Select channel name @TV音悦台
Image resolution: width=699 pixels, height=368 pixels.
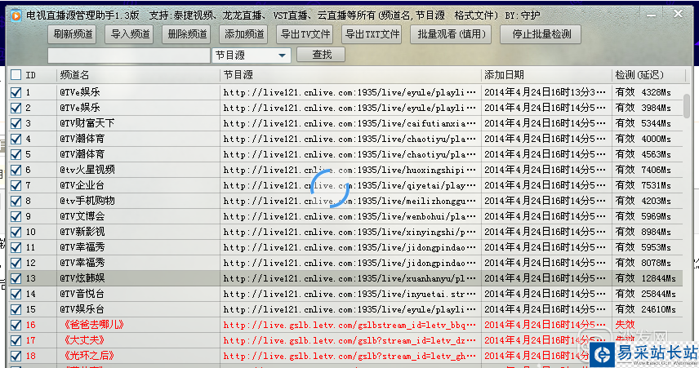[x=82, y=294]
